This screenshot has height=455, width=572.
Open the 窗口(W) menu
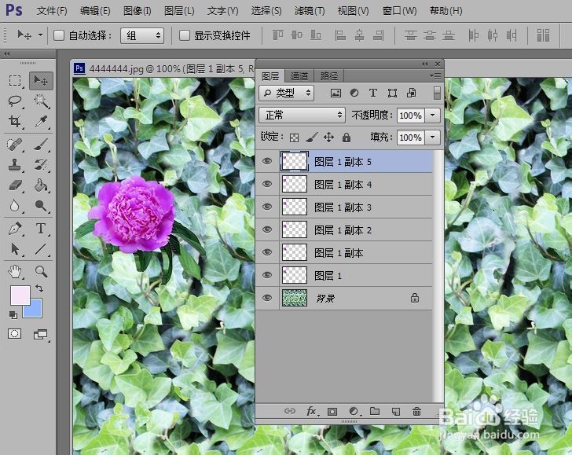tap(399, 11)
